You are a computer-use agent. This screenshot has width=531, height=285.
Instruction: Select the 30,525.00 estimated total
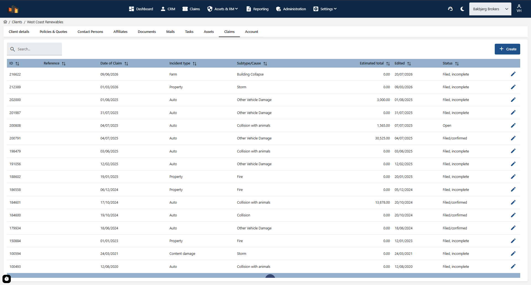tap(382, 138)
